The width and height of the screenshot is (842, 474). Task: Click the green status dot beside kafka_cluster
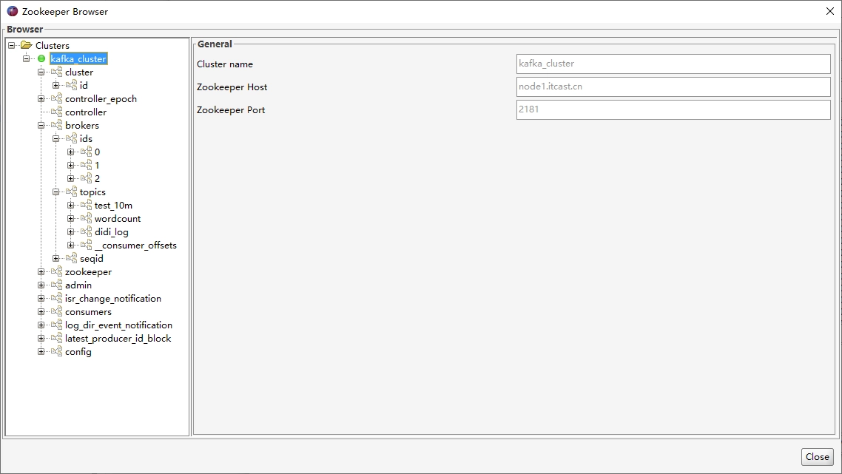click(x=41, y=58)
